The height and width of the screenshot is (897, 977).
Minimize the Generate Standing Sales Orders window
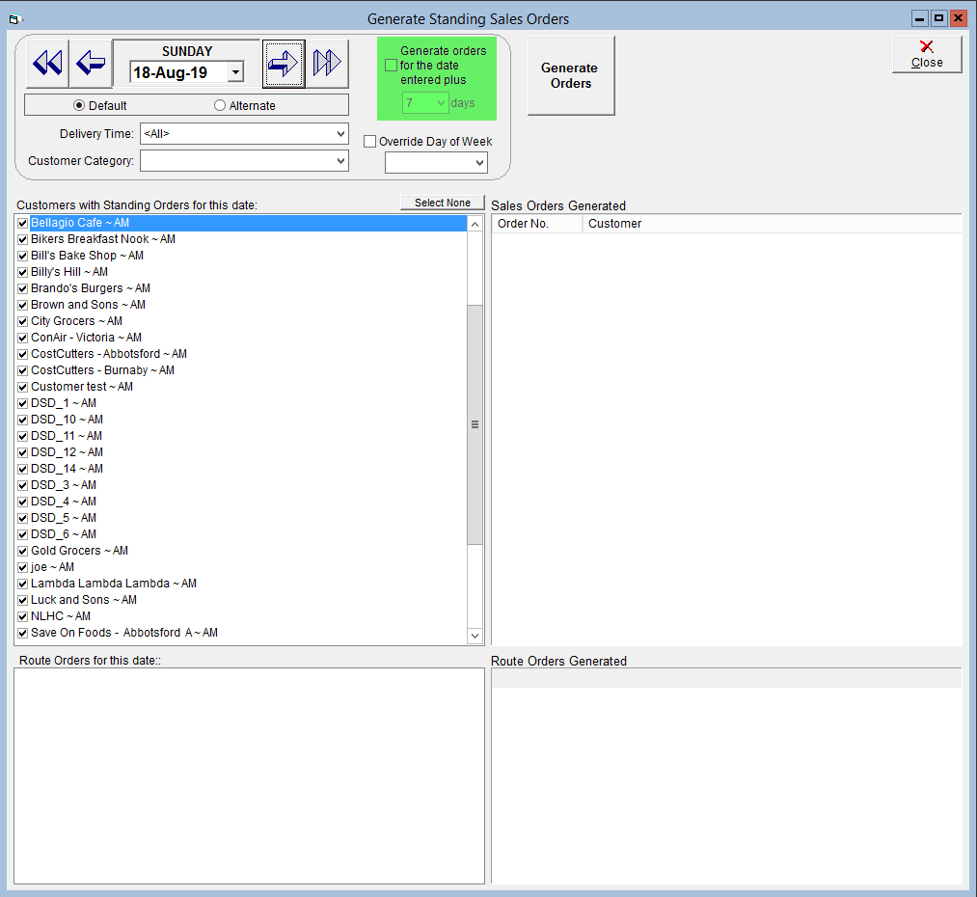point(920,18)
